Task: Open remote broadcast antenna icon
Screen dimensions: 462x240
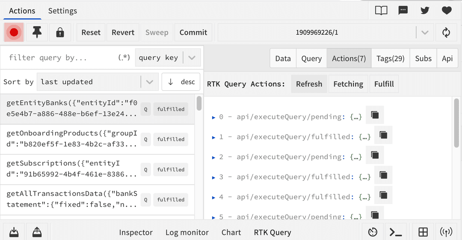Action: pyautogui.click(x=446, y=232)
